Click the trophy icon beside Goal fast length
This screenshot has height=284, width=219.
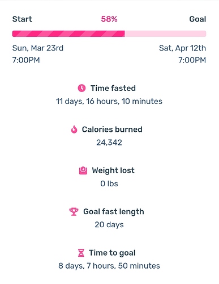point(74,212)
